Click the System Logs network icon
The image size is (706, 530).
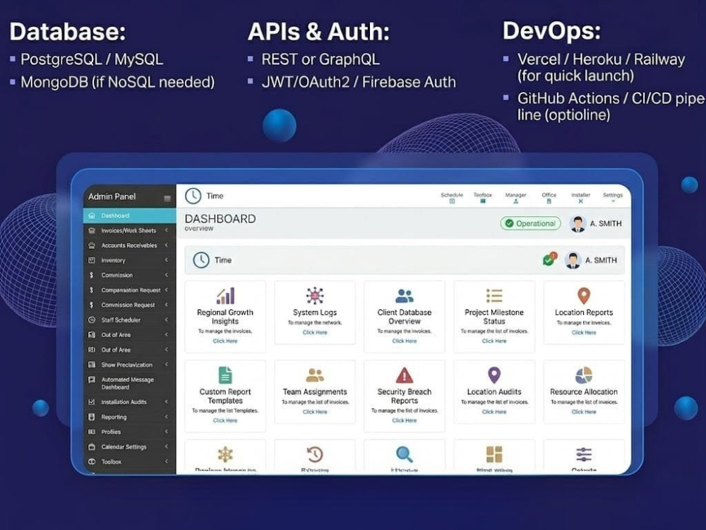pos(315,295)
